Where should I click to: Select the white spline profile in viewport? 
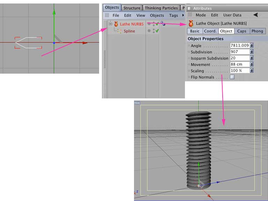(28, 43)
